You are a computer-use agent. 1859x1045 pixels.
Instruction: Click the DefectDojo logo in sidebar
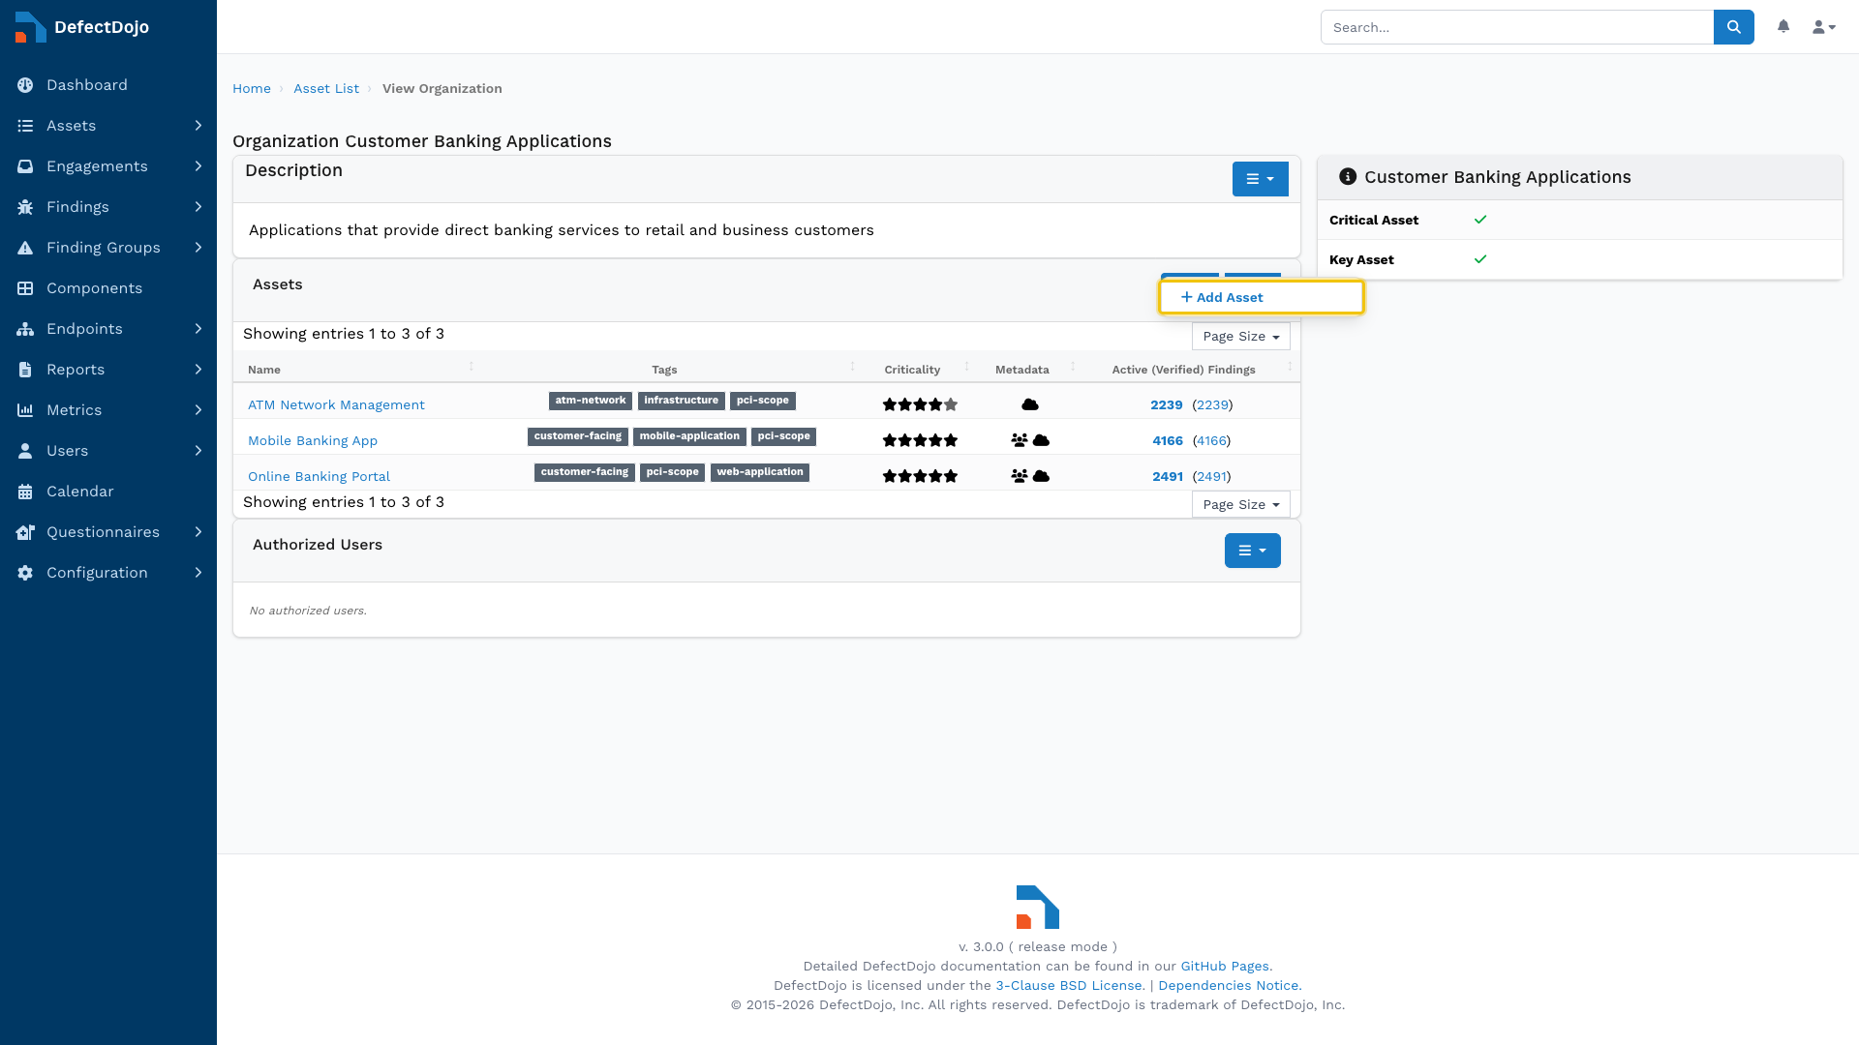[x=82, y=27]
